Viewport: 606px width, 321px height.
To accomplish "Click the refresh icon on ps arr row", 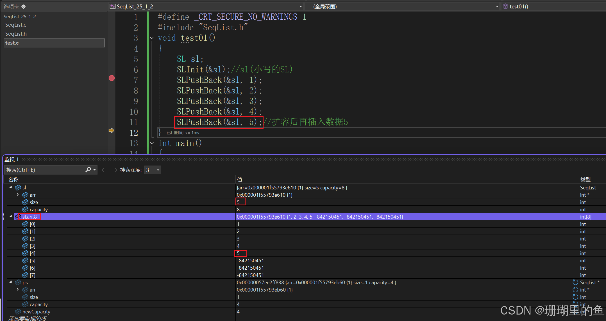I will point(575,290).
